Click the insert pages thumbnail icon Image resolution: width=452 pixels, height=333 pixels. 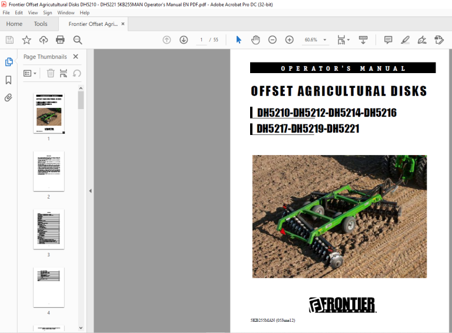pyautogui.click(x=64, y=73)
